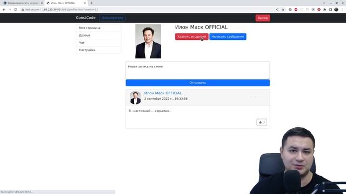Open Пользователи in the navbar
This screenshot has width=346, height=194.
click(112, 18)
